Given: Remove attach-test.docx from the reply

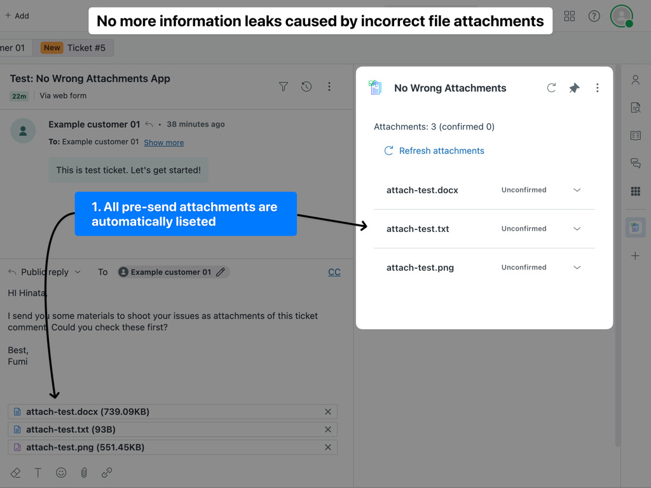Looking at the screenshot, I should [328, 412].
